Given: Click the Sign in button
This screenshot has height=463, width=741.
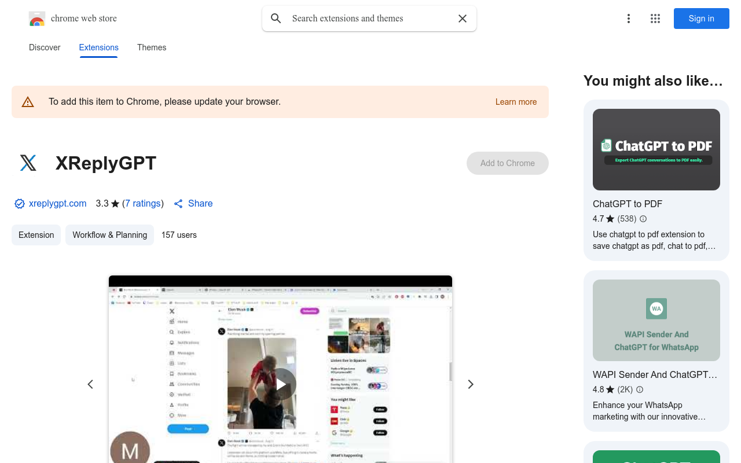Looking at the screenshot, I should click(x=702, y=19).
